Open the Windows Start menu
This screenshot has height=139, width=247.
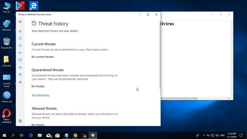[x=4, y=136]
